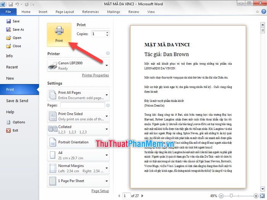Expand the Print All Pages dropdown
This screenshot has height=200, width=267.
tap(78, 95)
